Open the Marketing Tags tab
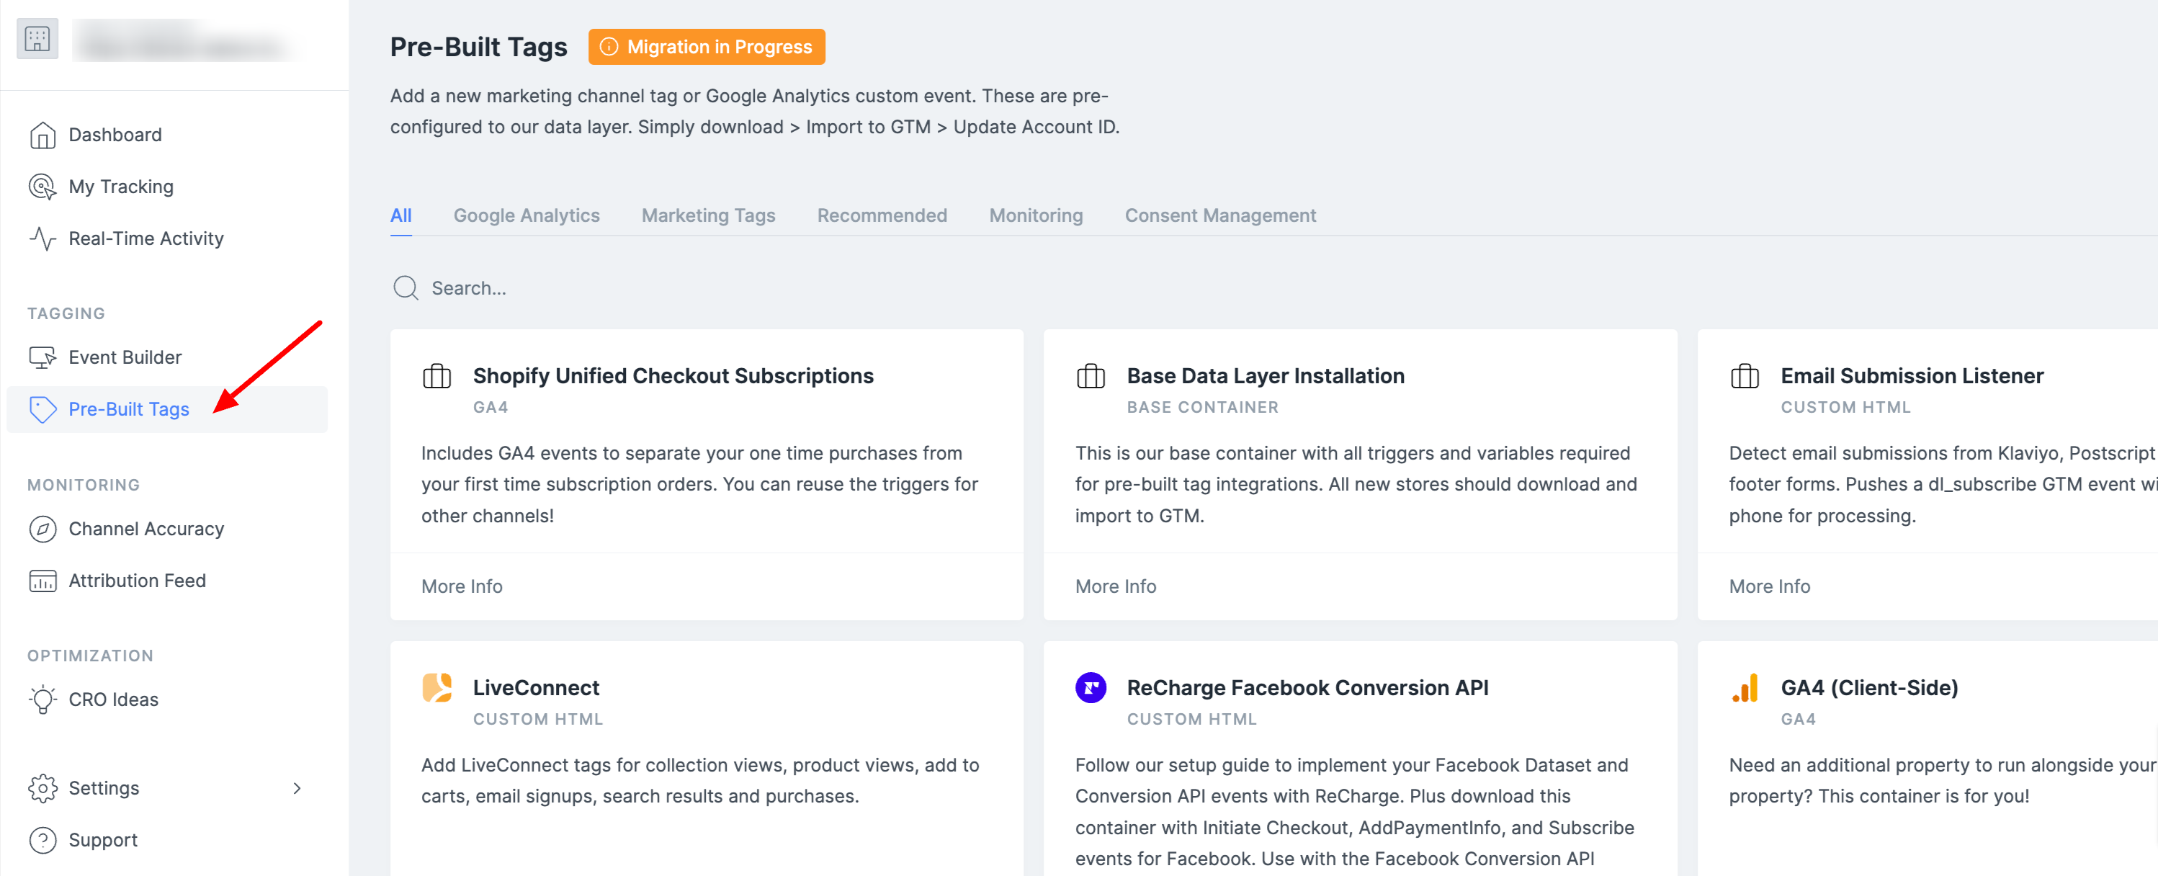 (x=708, y=216)
